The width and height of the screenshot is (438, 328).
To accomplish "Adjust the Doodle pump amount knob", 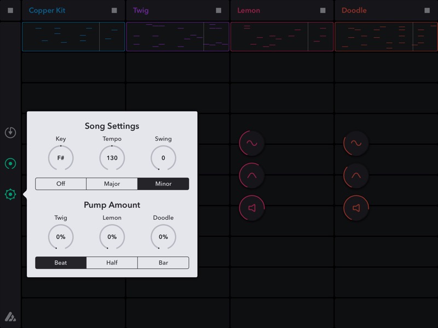I will [x=163, y=237].
